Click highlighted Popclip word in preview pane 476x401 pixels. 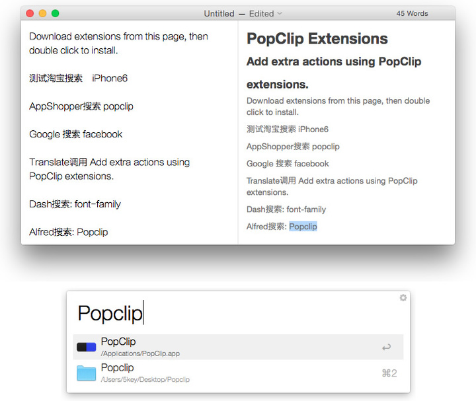point(303,227)
